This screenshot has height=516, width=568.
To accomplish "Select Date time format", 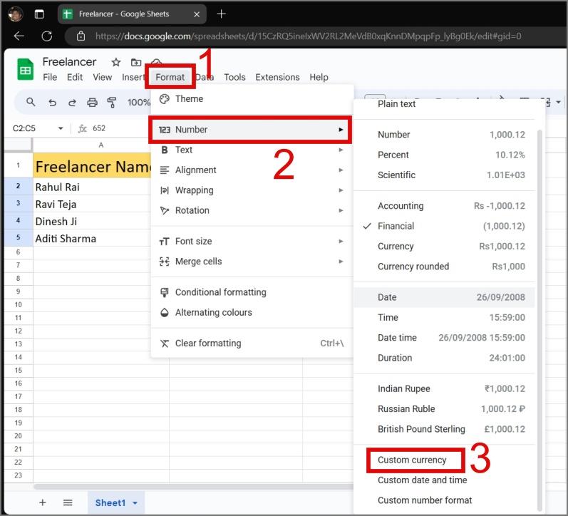I will point(444,338).
